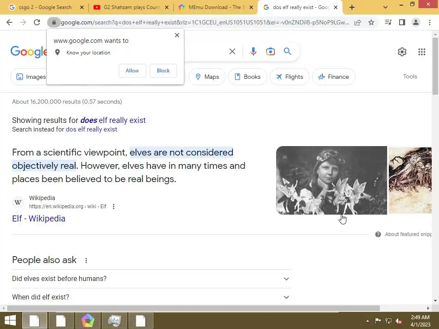Screen dimensions: 439x329
Task: Expand 'When did elf exist?' question
Action: (x=151, y=297)
